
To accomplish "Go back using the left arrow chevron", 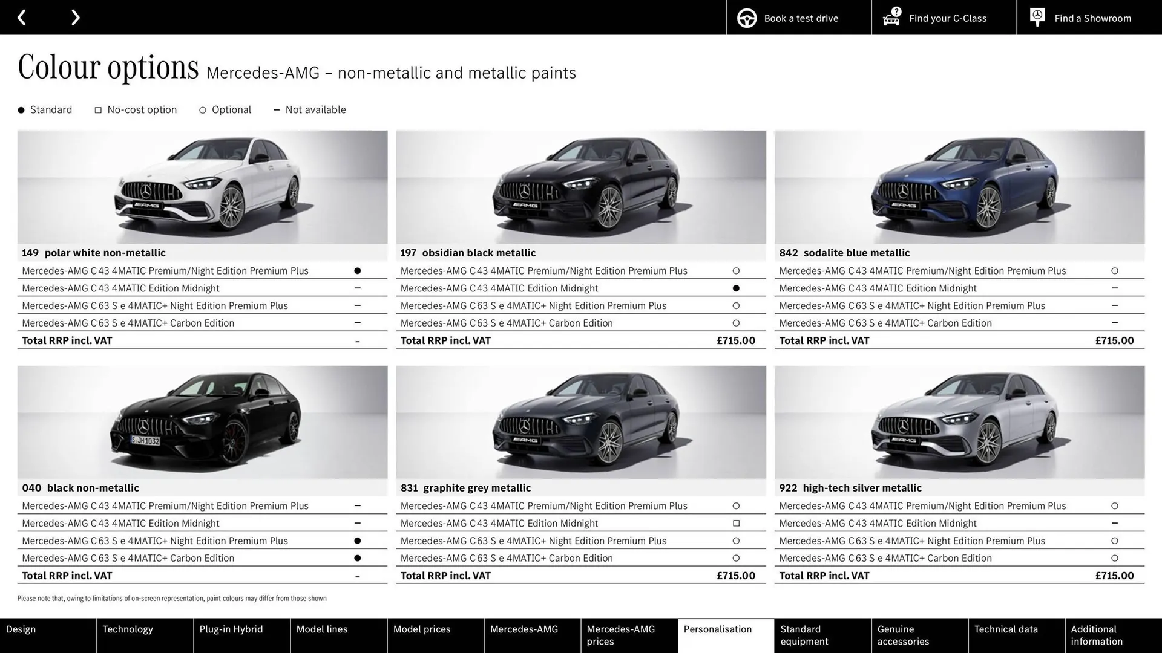I will point(22,17).
